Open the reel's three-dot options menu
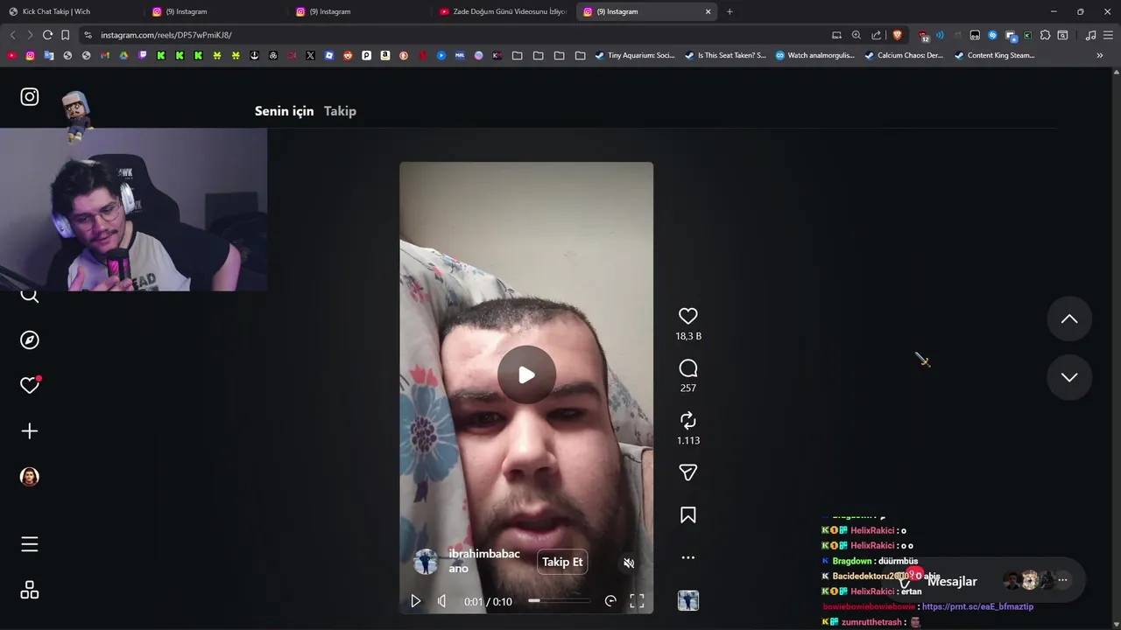 pos(688,557)
